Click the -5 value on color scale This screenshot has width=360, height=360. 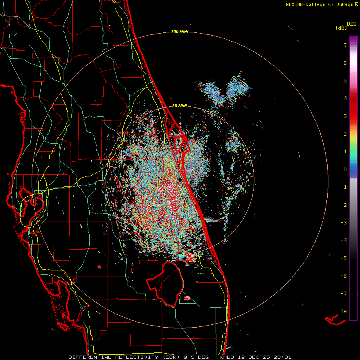[x=344, y=258]
